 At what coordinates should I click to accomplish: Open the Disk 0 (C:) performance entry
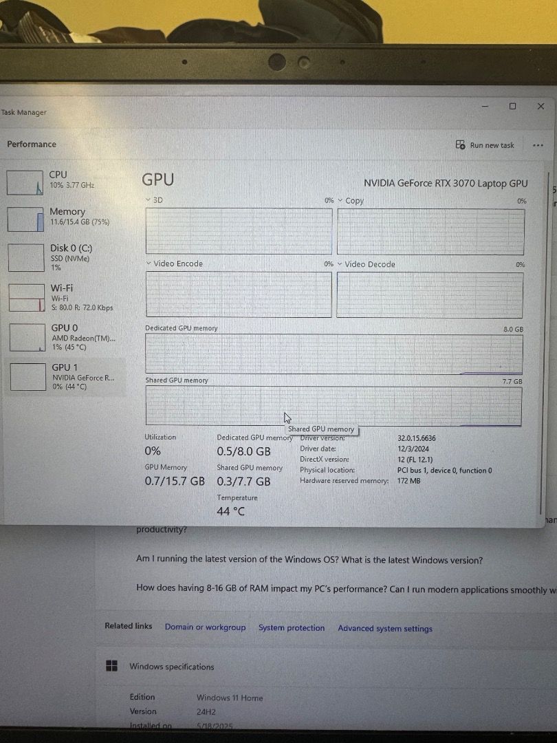pyautogui.click(x=65, y=258)
